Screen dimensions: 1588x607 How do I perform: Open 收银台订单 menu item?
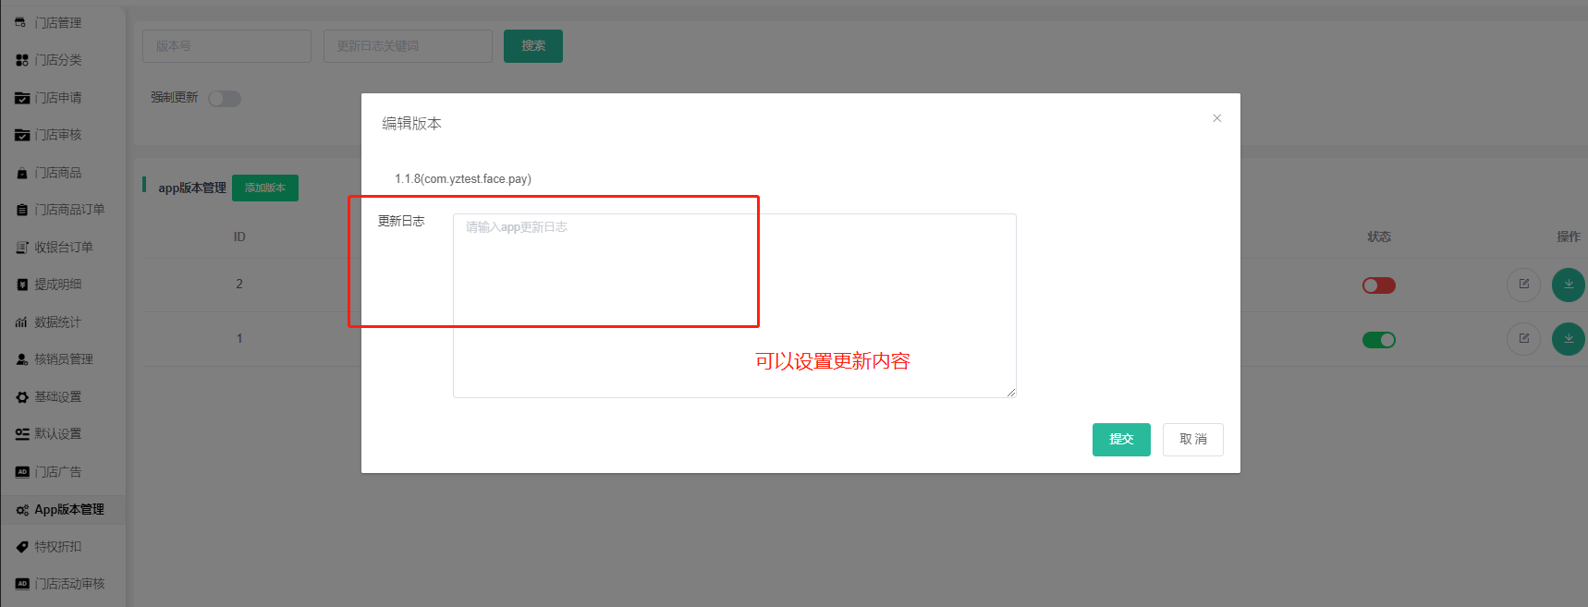(x=63, y=248)
